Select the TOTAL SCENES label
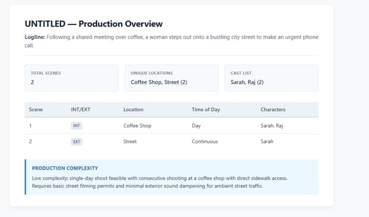369x217 pixels. pos(46,73)
